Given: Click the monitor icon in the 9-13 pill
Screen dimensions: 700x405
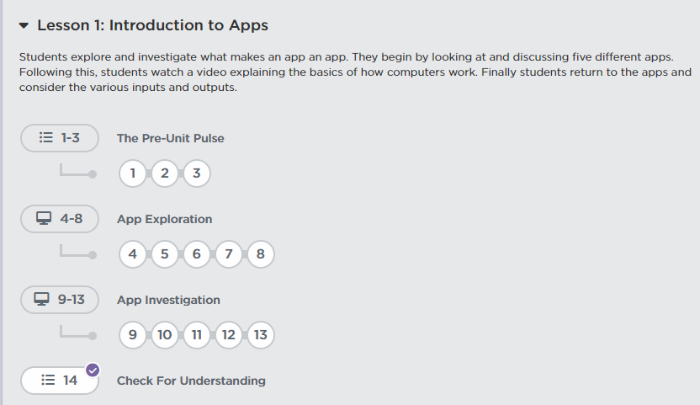Looking at the screenshot, I should [41, 300].
